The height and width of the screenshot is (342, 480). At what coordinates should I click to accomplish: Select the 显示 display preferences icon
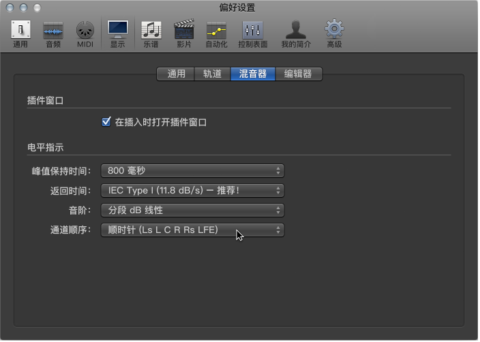(x=118, y=33)
